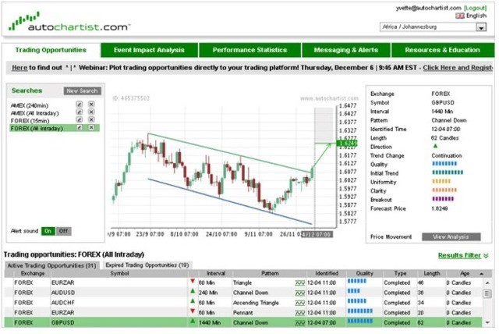The image size is (499, 334).
Task: Sort results by the Exchange column header
Action: tap(33, 273)
